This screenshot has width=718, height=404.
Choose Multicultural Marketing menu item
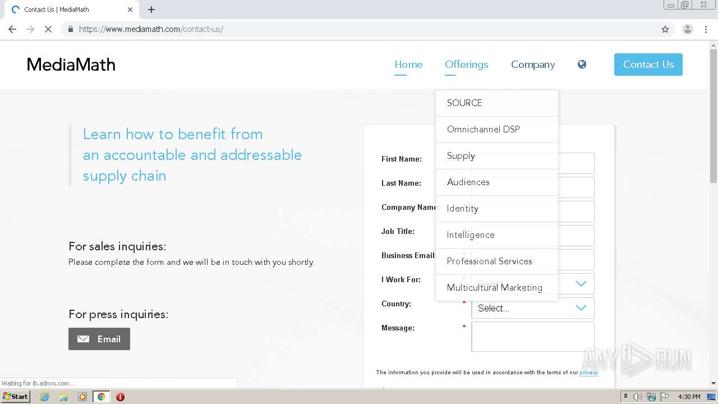pyautogui.click(x=497, y=288)
